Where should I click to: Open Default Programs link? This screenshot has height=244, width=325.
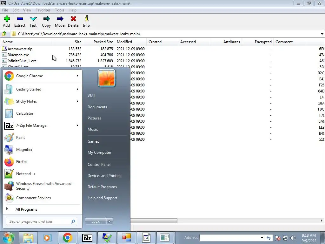click(102, 187)
